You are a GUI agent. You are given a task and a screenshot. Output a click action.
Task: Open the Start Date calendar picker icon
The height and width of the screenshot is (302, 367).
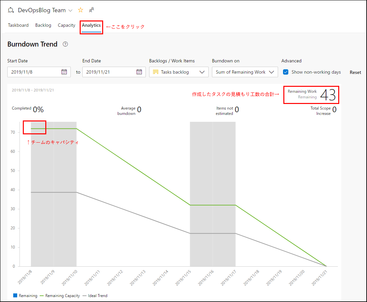point(64,72)
